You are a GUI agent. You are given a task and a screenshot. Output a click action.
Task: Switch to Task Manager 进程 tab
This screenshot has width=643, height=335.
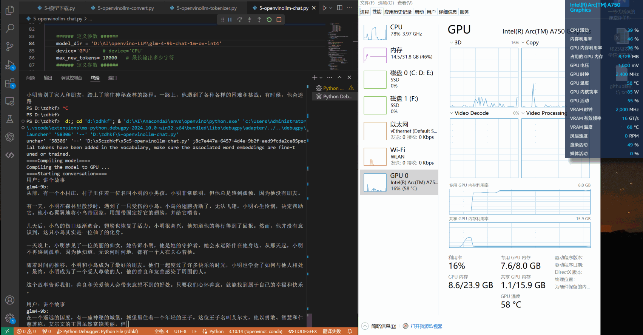click(x=365, y=12)
